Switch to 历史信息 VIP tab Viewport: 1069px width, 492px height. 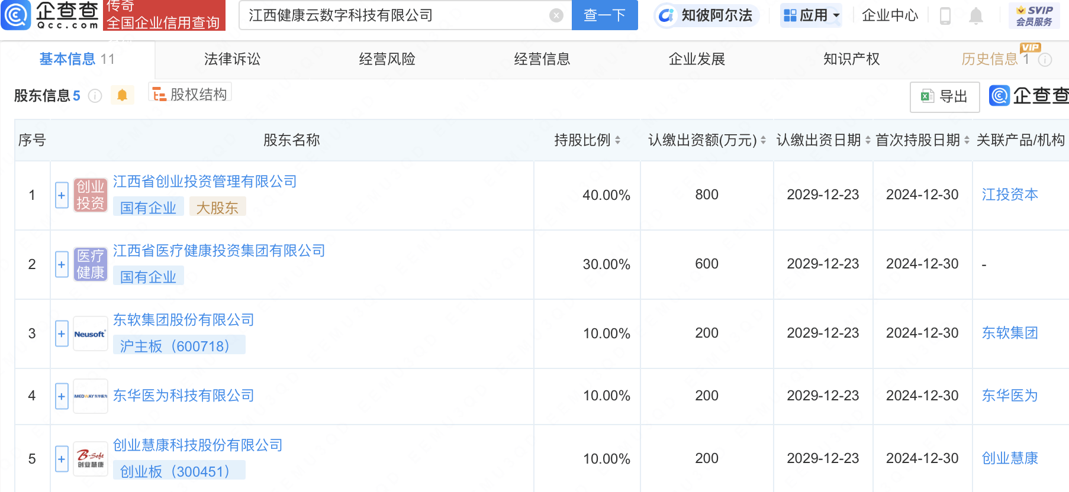[996, 59]
